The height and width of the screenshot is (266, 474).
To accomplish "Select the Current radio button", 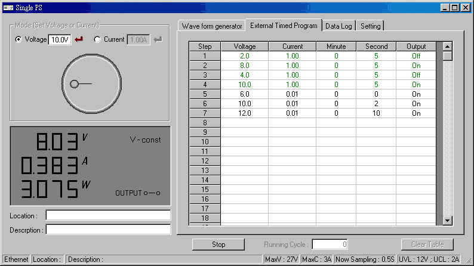I will pyautogui.click(x=98, y=40).
